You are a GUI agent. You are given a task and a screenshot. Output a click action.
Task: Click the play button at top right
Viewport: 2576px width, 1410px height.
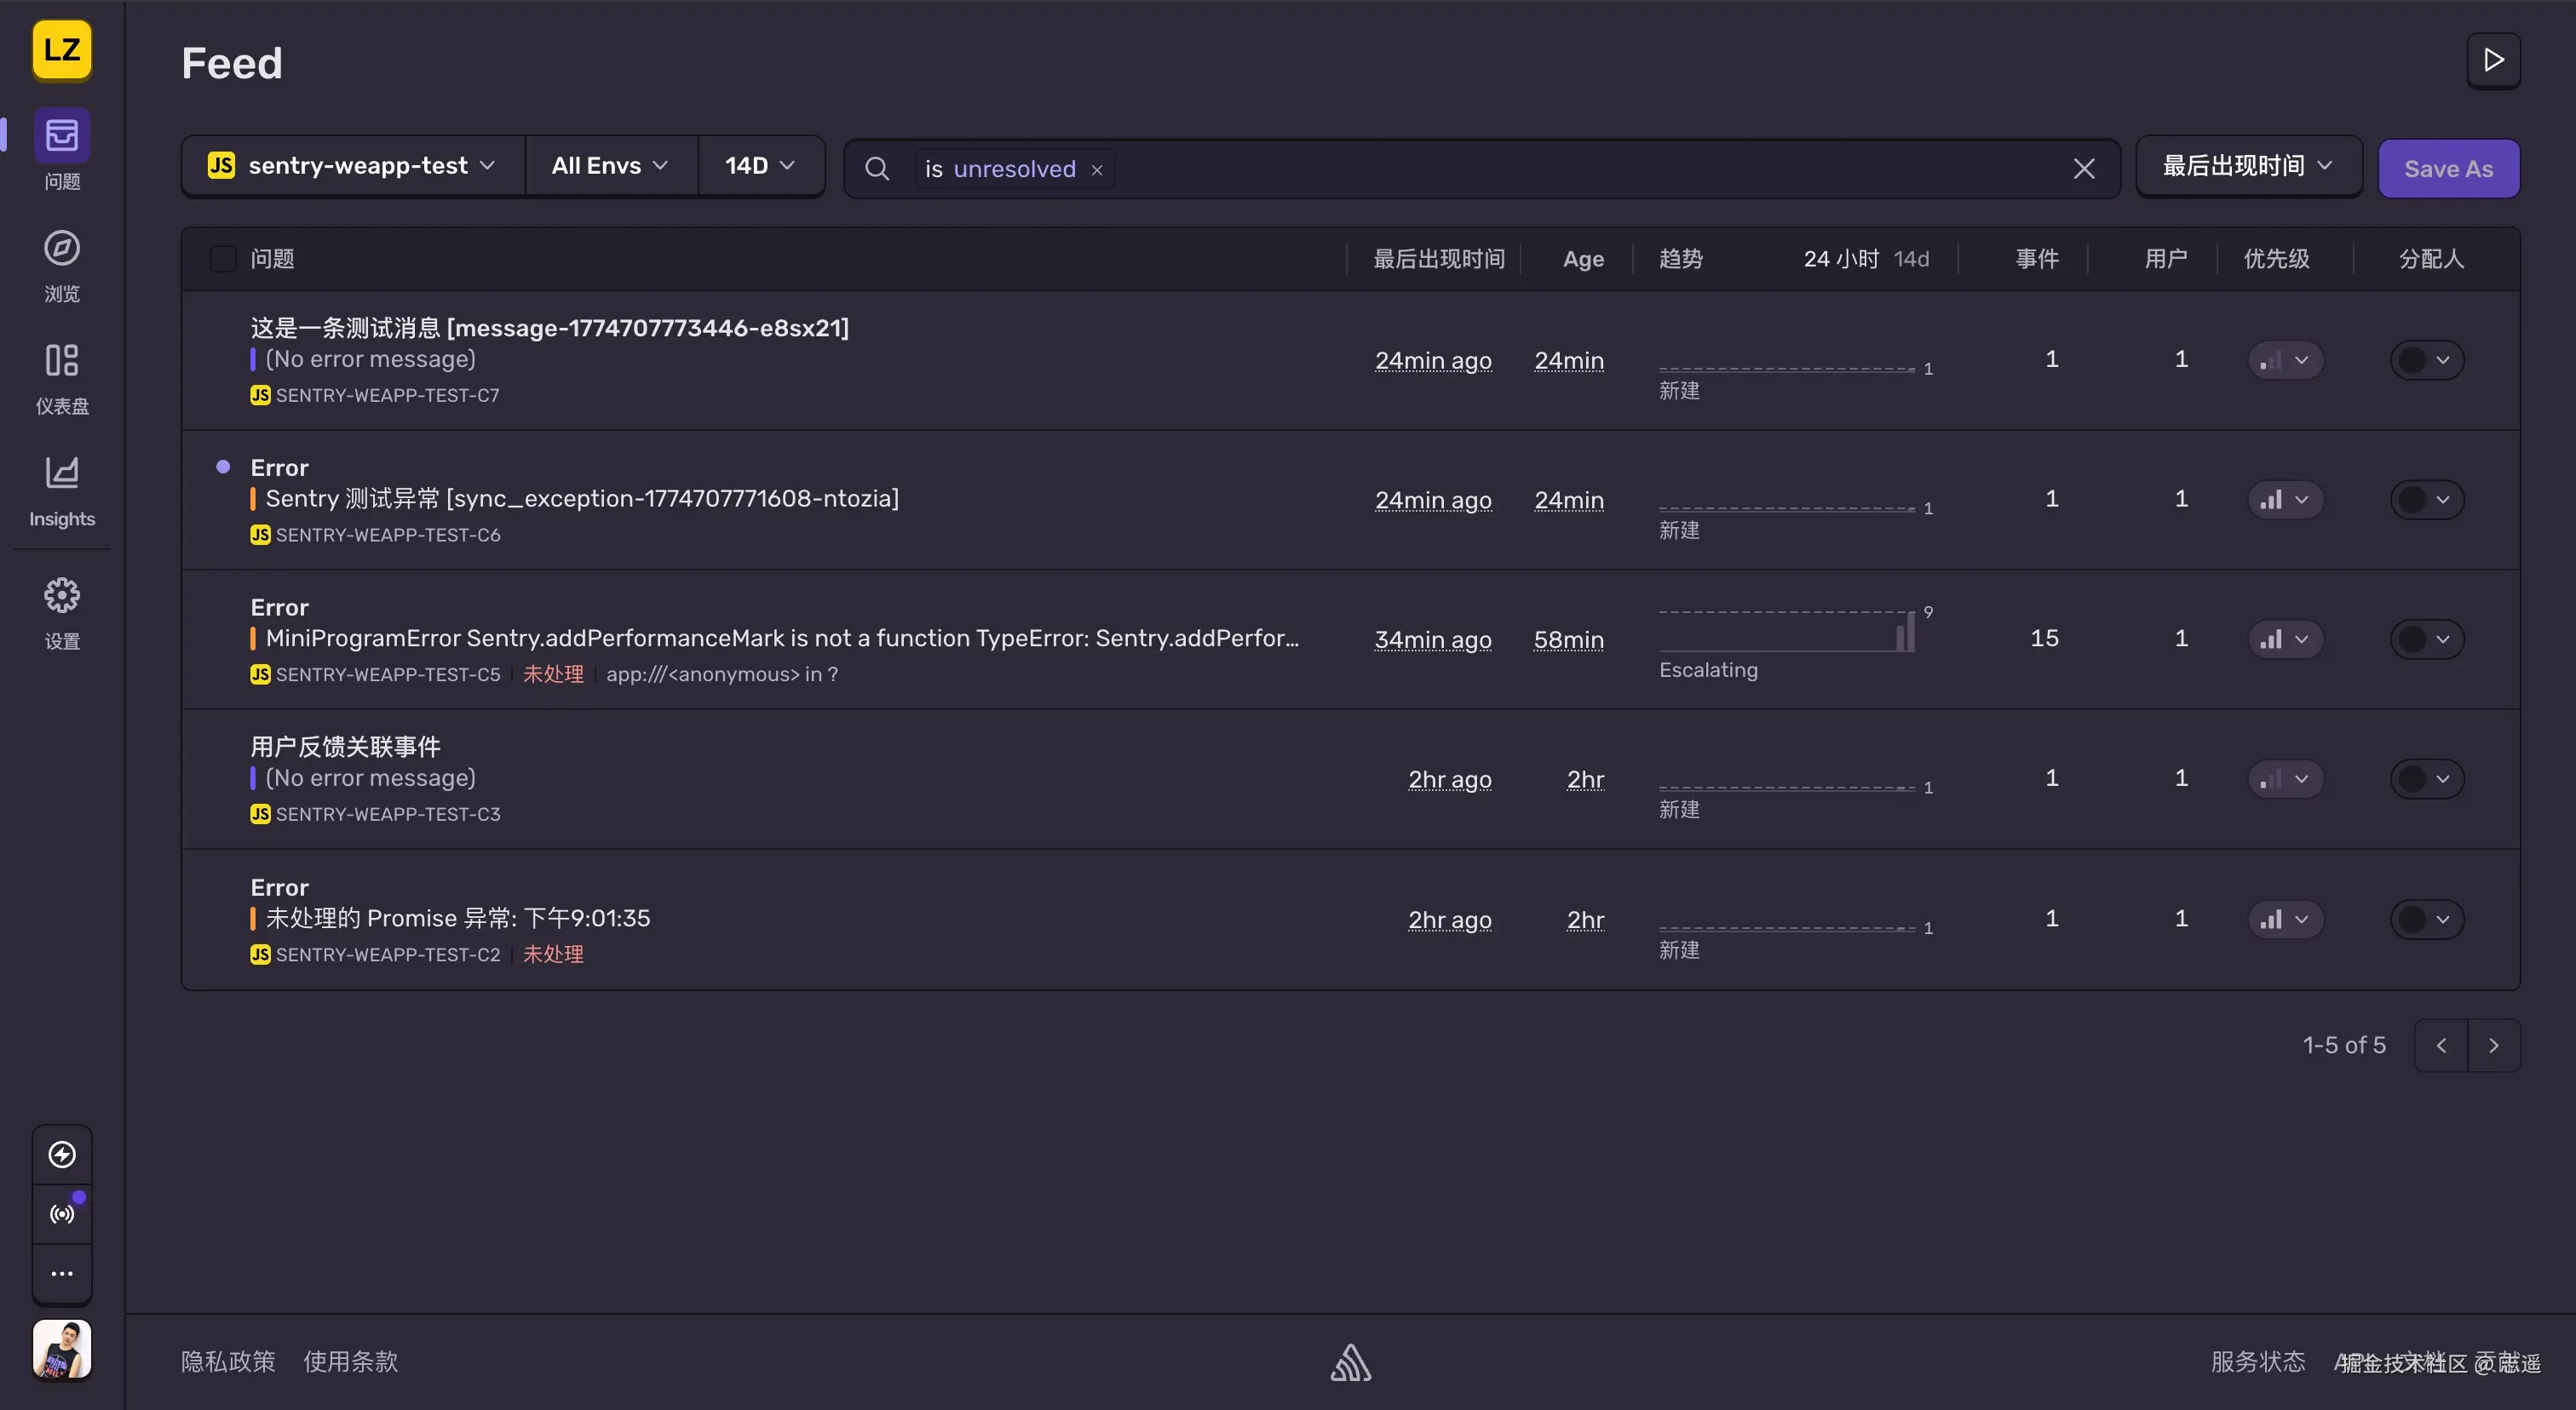(2493, 60)
